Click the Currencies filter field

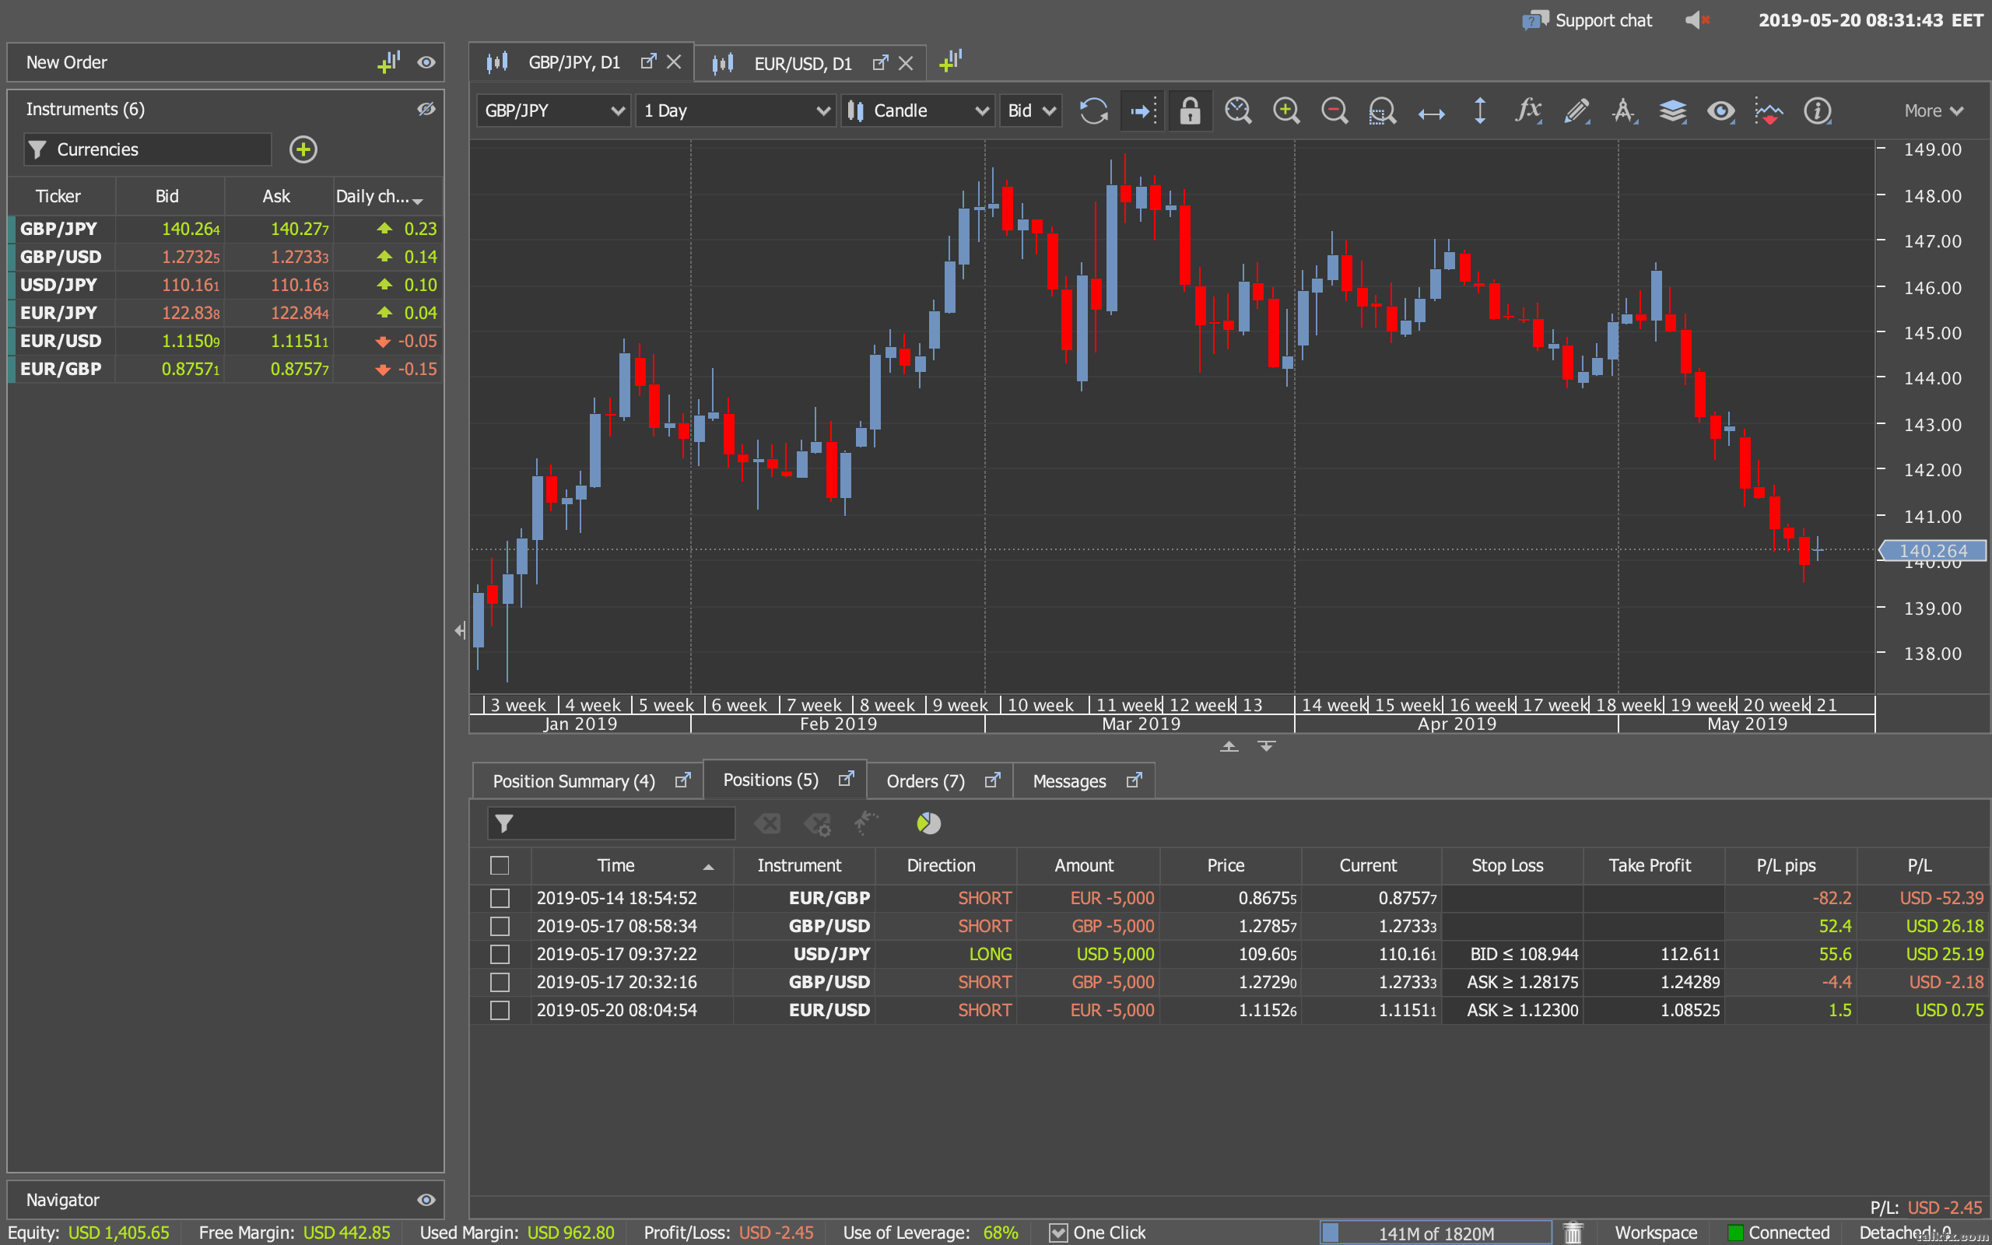pyautogui.click(x=148, y=149)
